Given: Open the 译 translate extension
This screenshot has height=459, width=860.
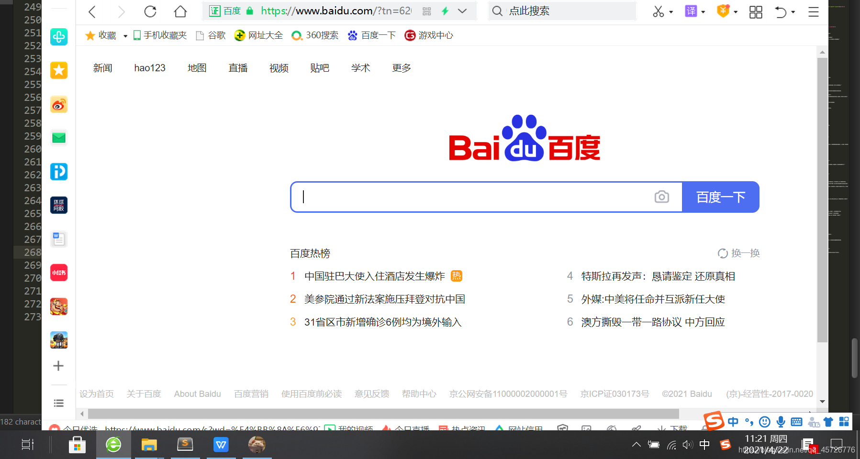Looking at the screenshot, I should click(x=691, y=11).
